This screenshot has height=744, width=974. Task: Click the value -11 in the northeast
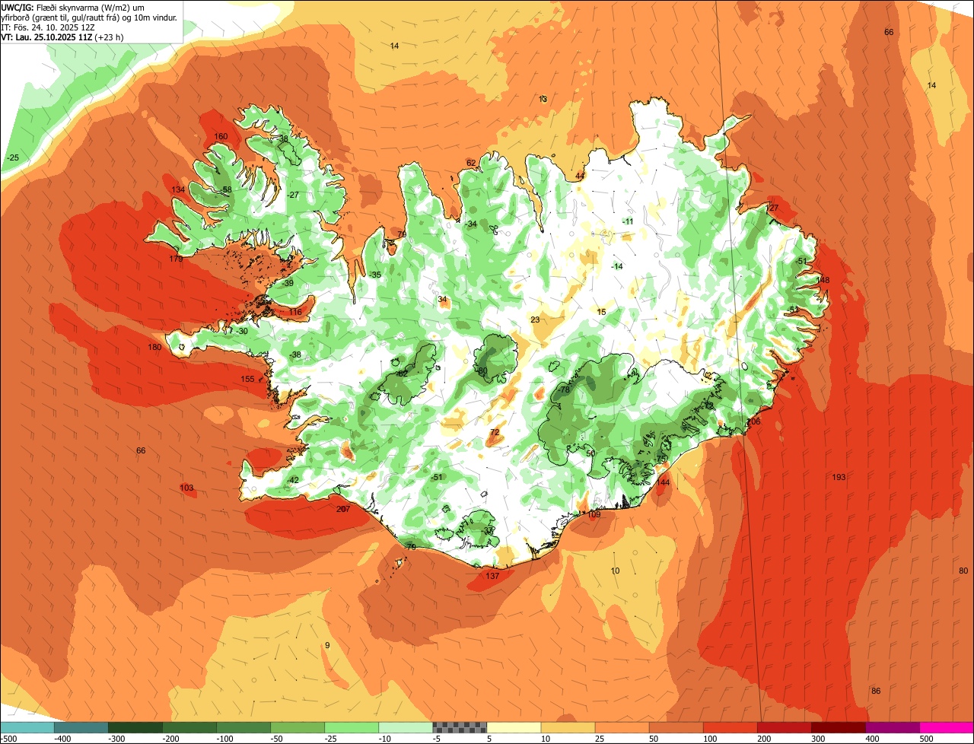pyautogui.click(x=627, y=222)
